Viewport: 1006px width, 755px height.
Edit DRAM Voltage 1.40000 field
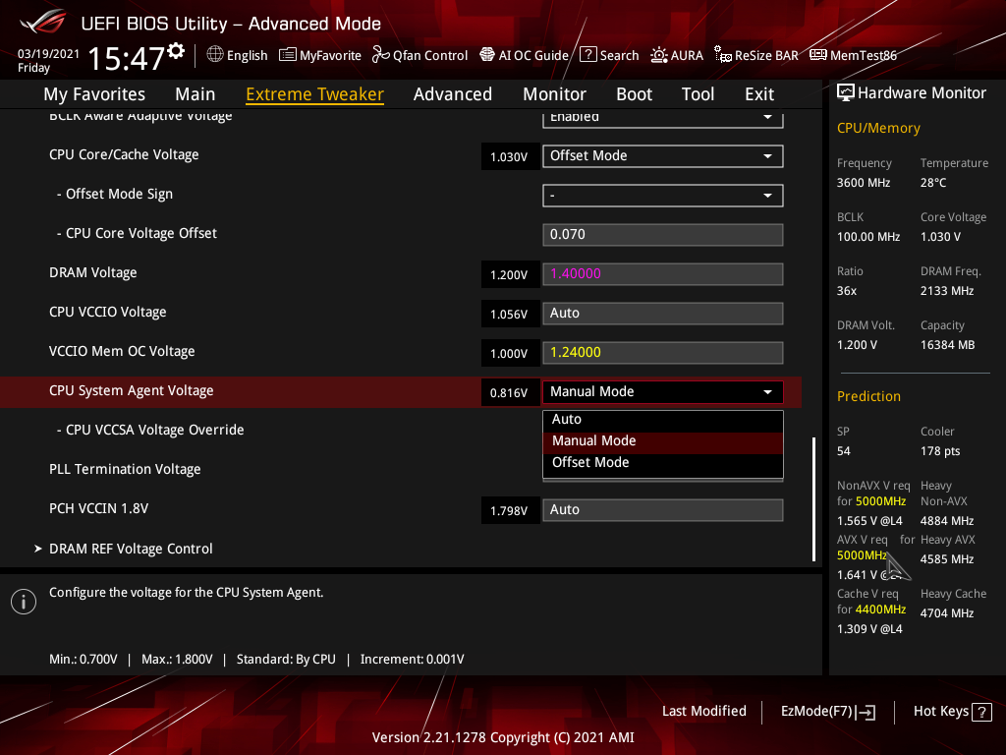(663, 273)
